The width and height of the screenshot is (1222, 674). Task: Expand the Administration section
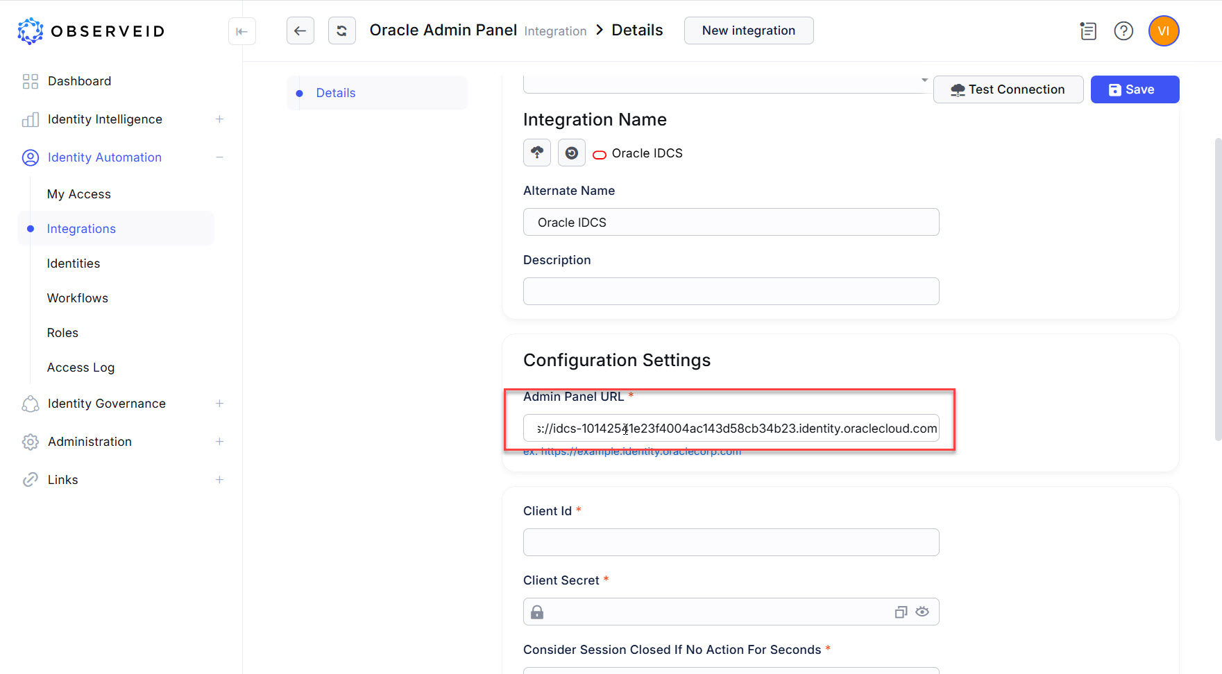219,441
